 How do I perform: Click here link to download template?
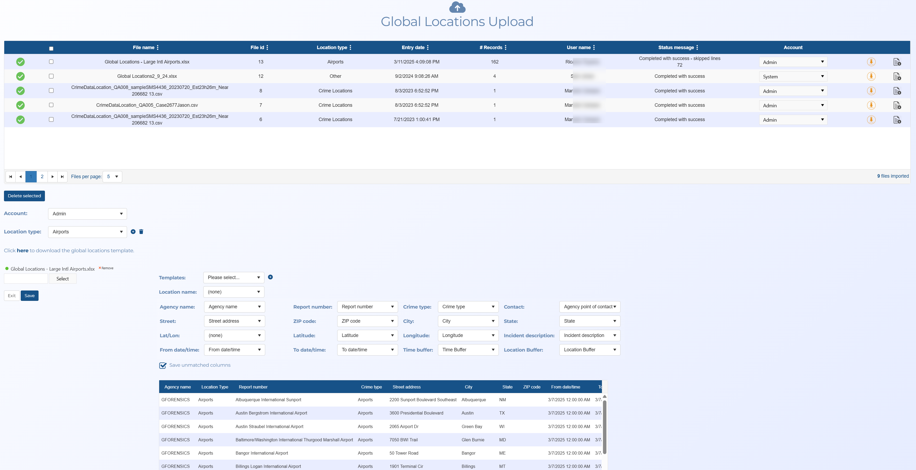(x=22, y=250)
